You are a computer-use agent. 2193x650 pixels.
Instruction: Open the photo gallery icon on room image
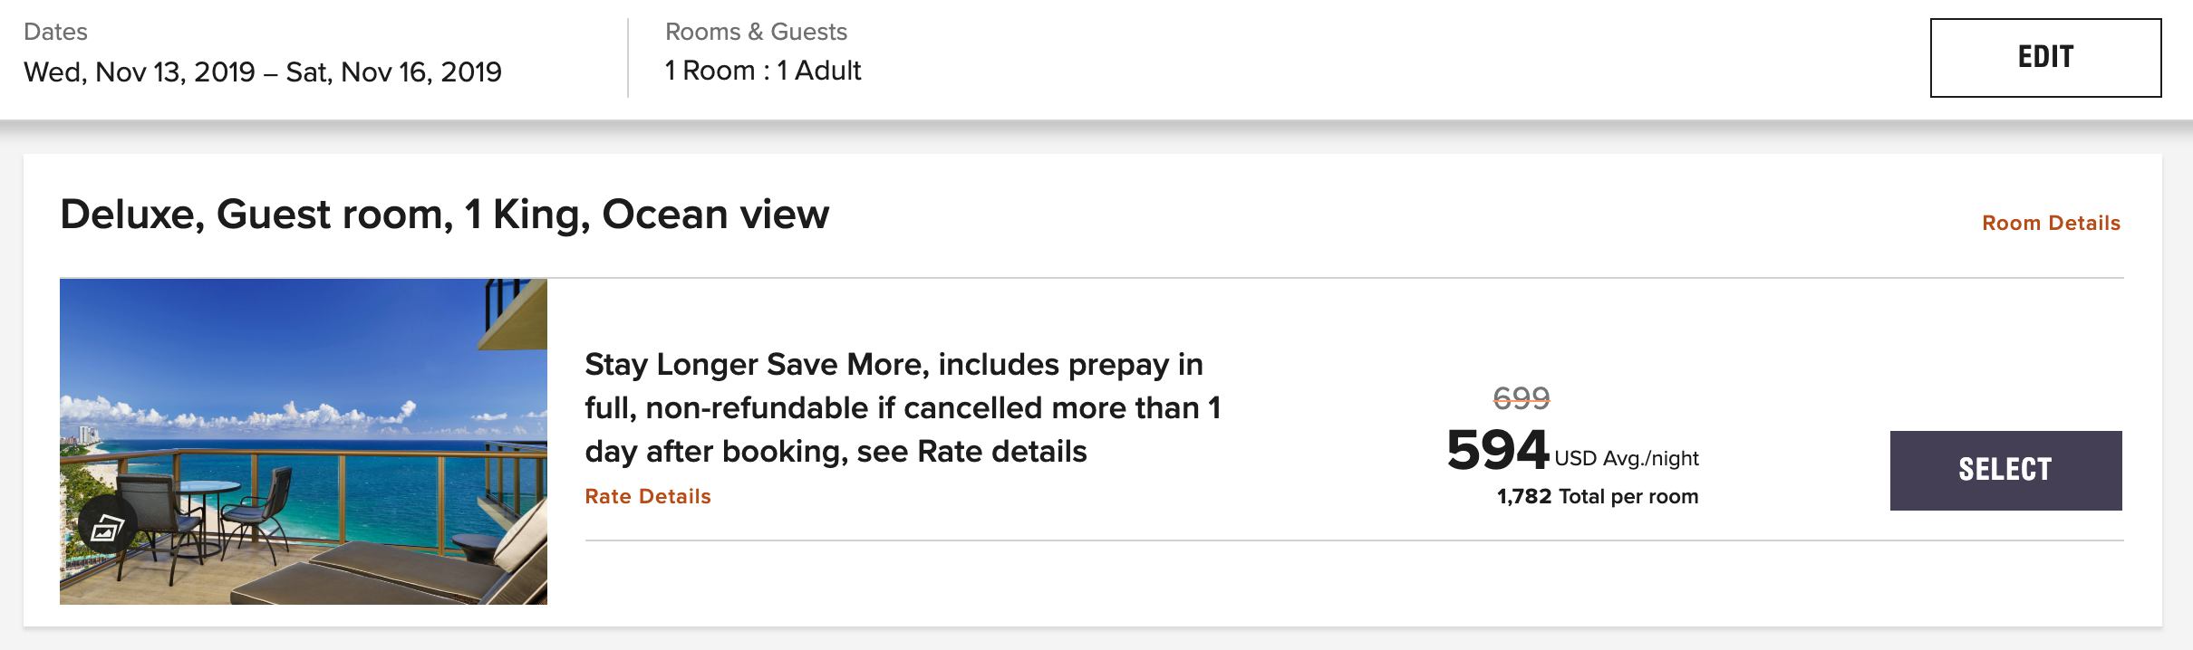pyautogui.click(x=107, y=526)
